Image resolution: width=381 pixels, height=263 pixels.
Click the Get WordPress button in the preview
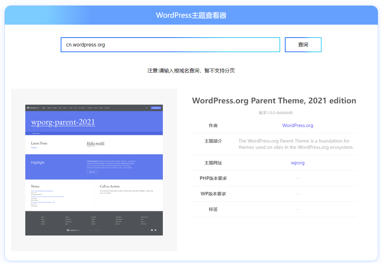[x=156, y=108]
